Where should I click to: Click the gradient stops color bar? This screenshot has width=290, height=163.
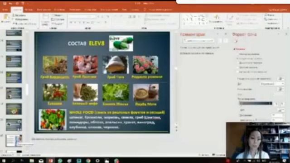tap(256, 103)
